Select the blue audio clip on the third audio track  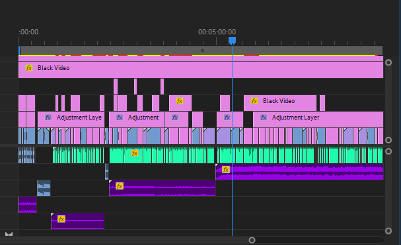point(44,188)
